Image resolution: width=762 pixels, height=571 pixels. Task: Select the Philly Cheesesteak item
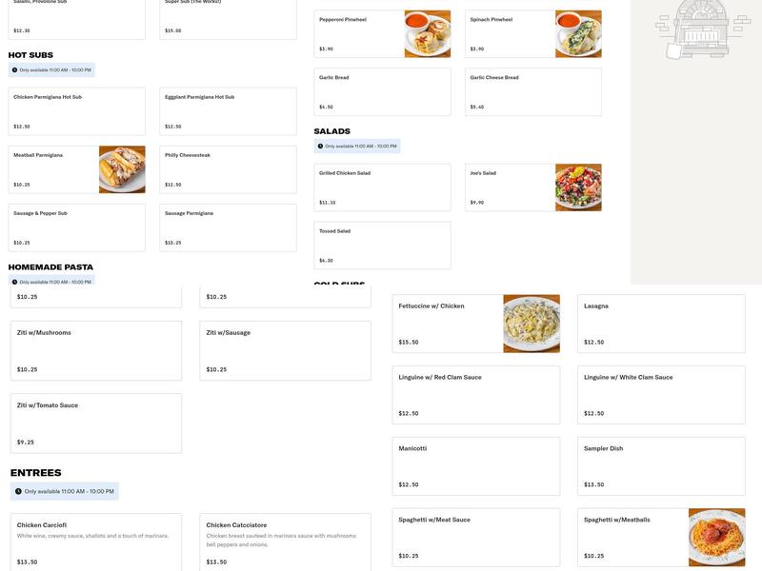click(228, 169)
